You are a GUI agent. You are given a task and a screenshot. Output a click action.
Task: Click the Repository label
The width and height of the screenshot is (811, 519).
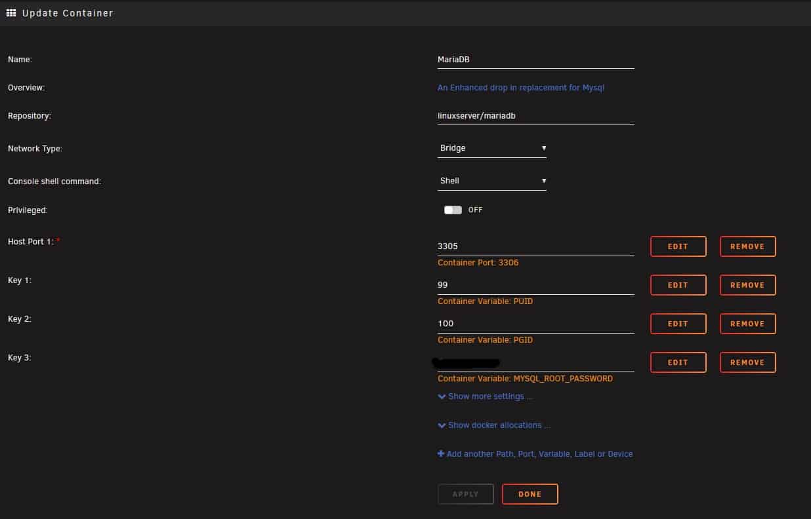pos(30,116)
